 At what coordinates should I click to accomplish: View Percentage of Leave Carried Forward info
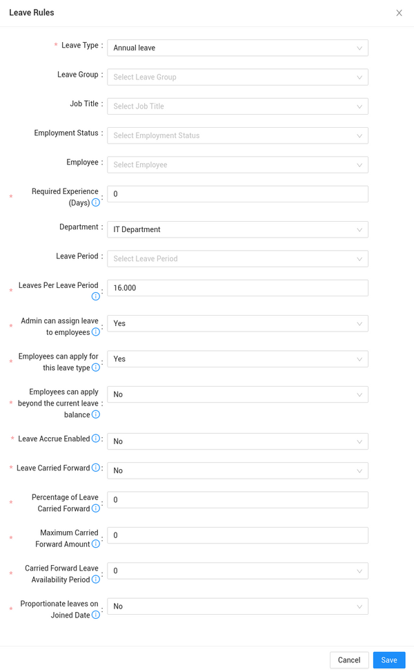95,509
